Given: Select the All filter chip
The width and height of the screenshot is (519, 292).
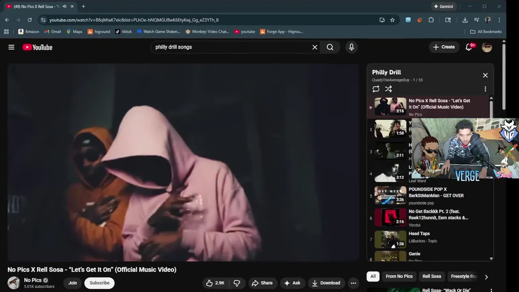Looking at the screenshot, I should [373, 277].
